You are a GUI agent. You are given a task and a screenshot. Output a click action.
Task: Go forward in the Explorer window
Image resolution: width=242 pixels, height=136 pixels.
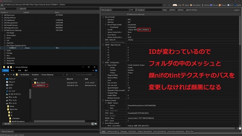click(x=8, y=75)
